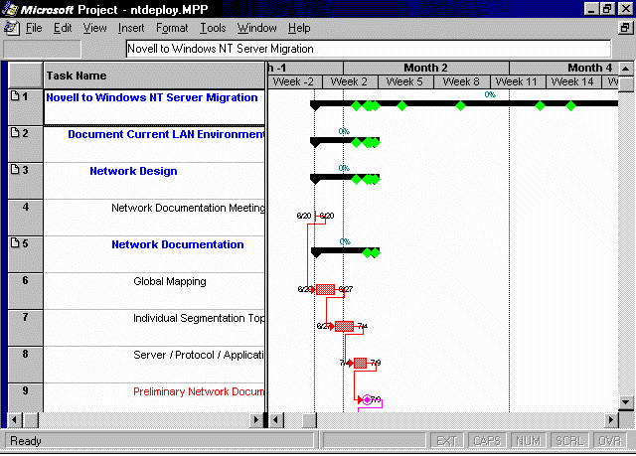Click the note icon in row 3
This screenshot has height=456, width=636.
tap(15, 170)
